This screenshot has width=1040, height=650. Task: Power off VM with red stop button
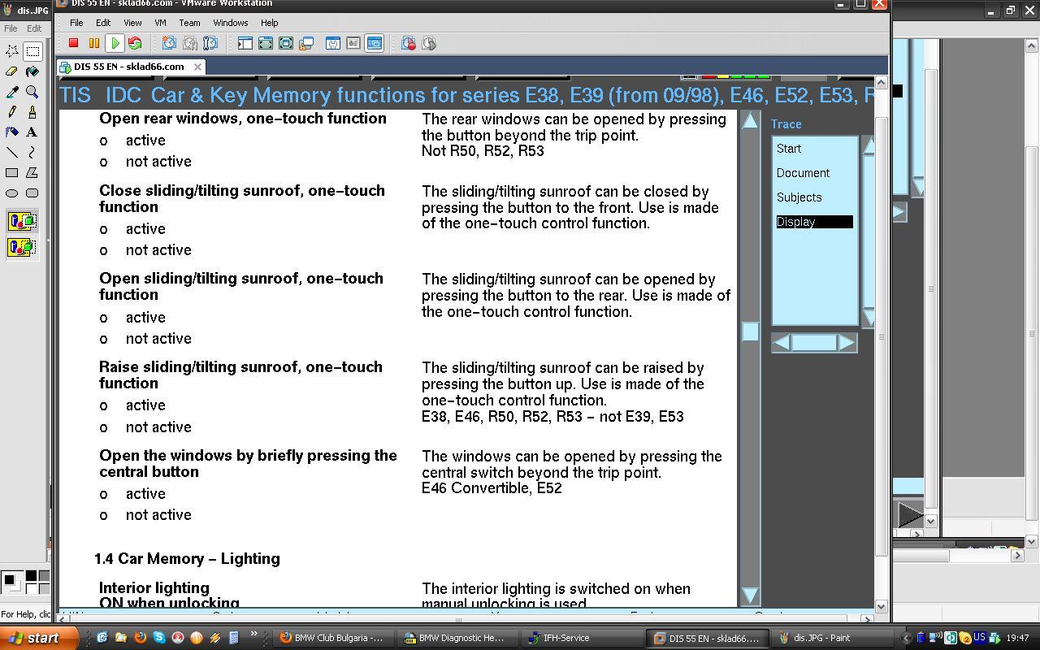point(74,43)
